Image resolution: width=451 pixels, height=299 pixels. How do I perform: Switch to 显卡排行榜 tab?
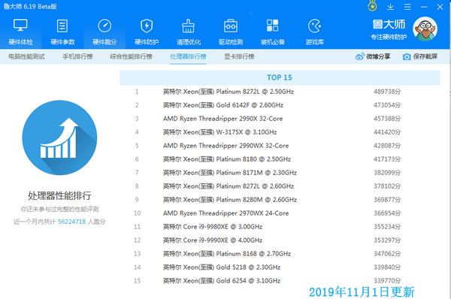[x=239, y=56]
